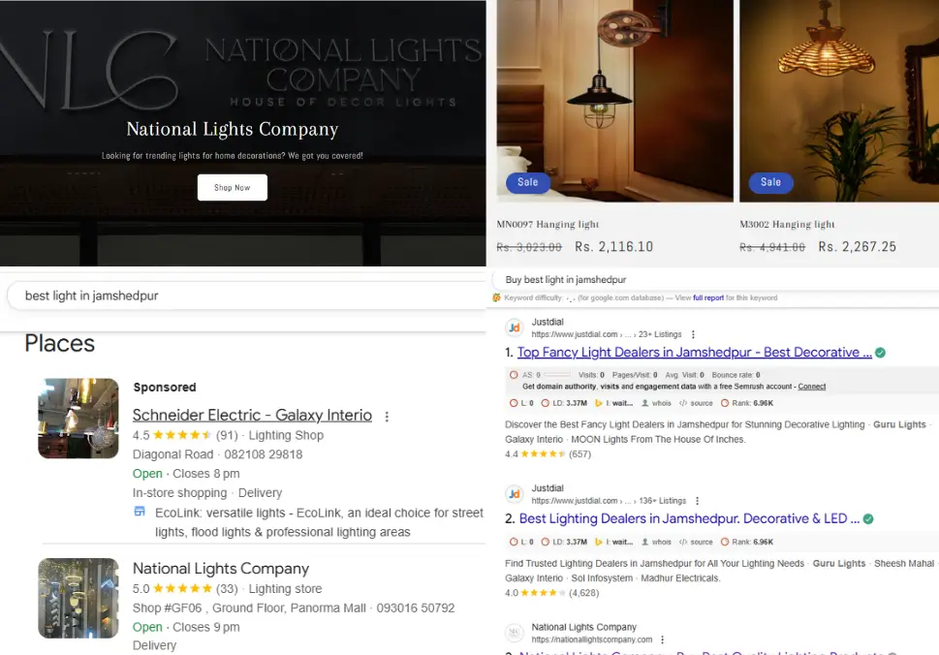Open the three-dot menu beside Best Lighting Dealers

point(696,500)
